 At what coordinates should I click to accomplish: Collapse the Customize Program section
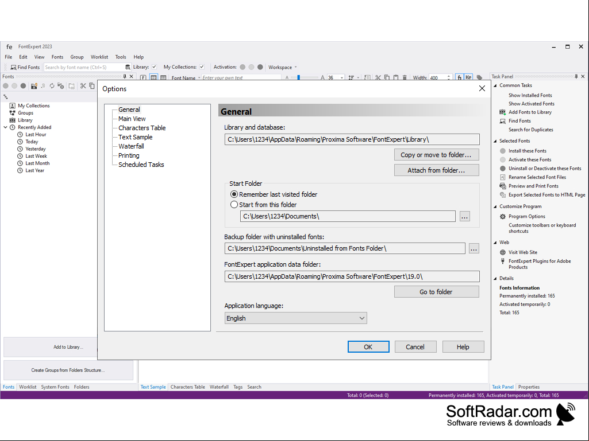[x=495, y=206]
